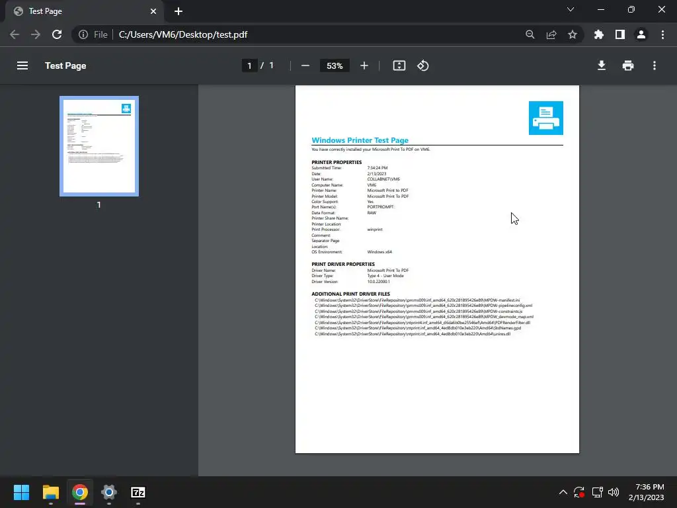Viewport: 677px width, 508px height.
Task: Open the volume tray icon
Action: [613, 492]
